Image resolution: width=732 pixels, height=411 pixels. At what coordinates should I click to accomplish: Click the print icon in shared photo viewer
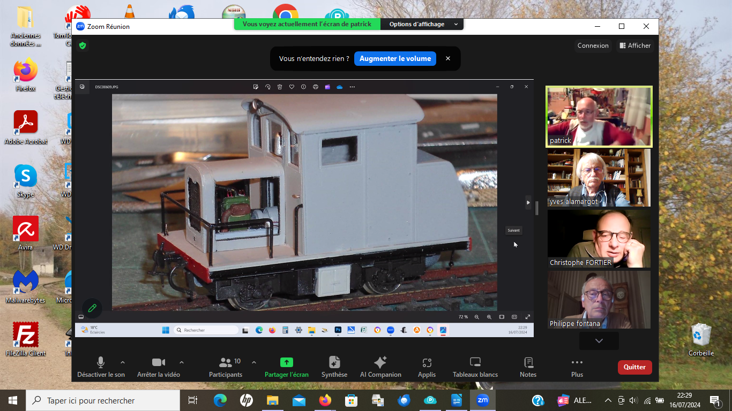click(x=316, y=87)
